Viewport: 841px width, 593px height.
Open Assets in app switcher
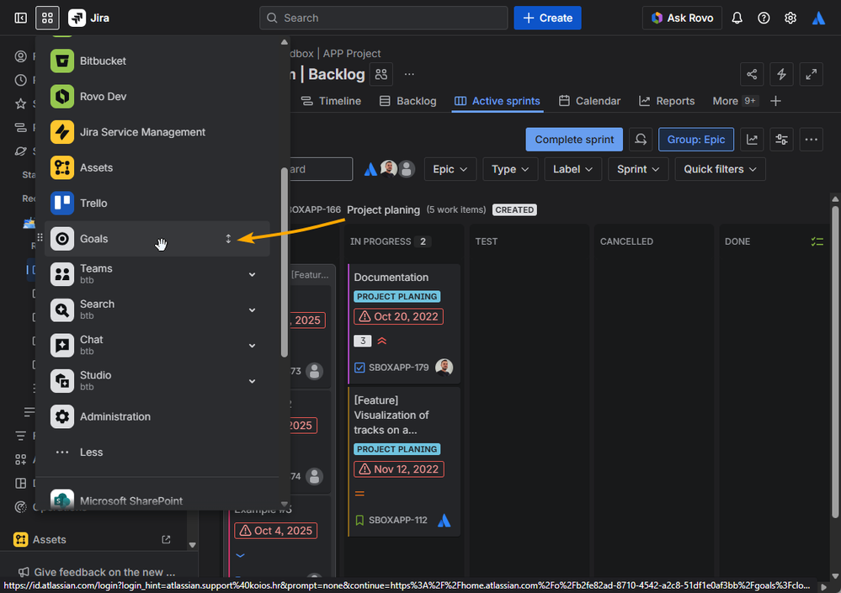157,167
